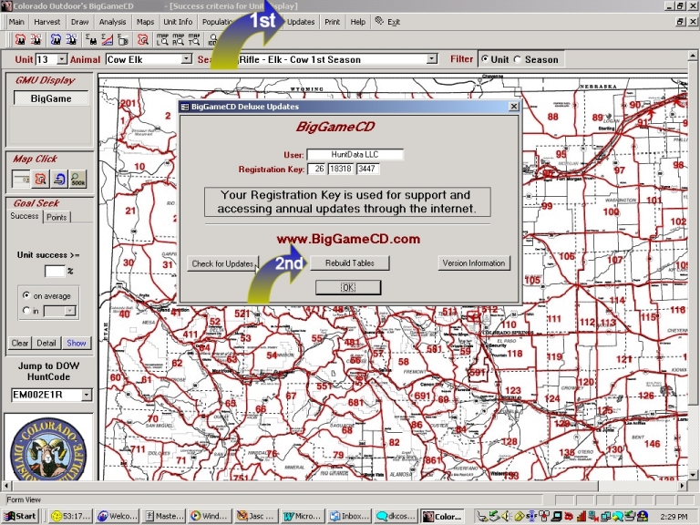700x525 pixels.
Task: Click the Colorado Division of Wildlife logo
Action: point(48,449)
